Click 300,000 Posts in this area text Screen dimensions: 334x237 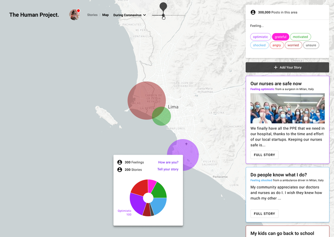coord(278,12)
